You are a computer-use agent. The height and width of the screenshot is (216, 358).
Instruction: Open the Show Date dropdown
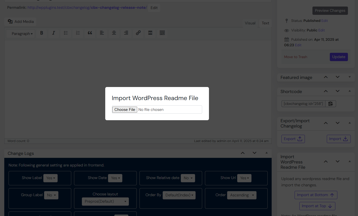pos(115,178)
